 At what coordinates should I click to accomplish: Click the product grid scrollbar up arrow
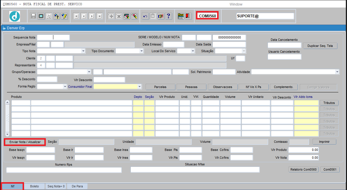pyautogui.click(x=7, y=102)
